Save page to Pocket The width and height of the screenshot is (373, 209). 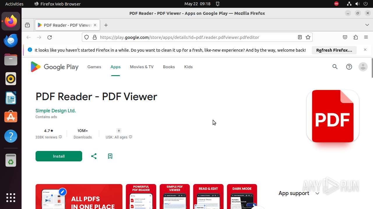click(345, 37)
